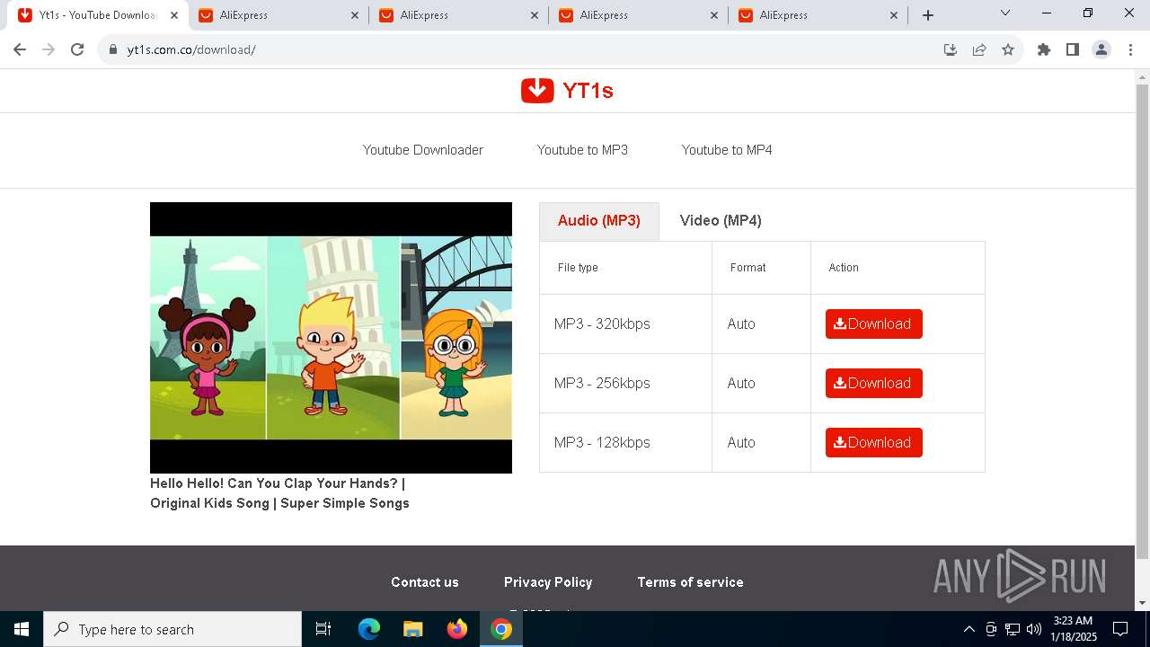Click the YT1s logo icon
This screenshot has height=647, width=1150.
click(537, 91)
